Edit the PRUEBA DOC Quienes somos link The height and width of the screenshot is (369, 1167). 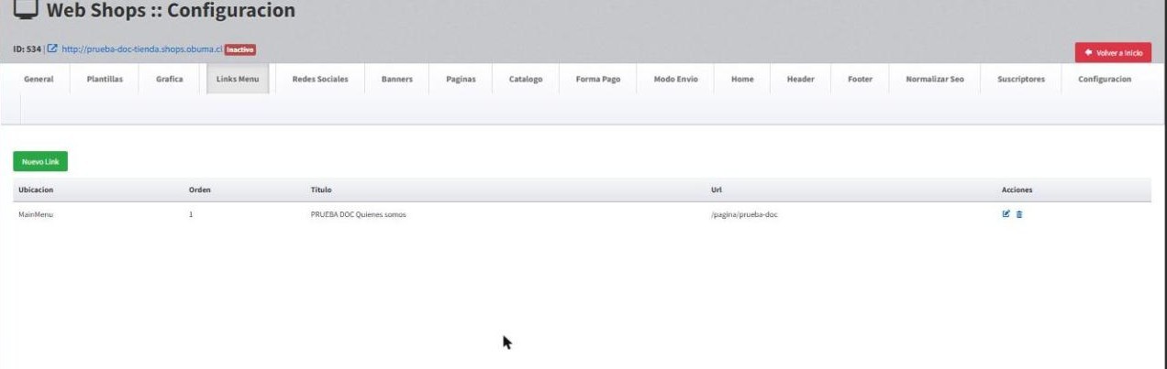pos(1006,214)
